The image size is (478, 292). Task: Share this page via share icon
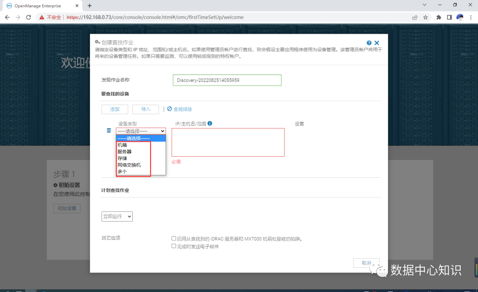[415, 17]
